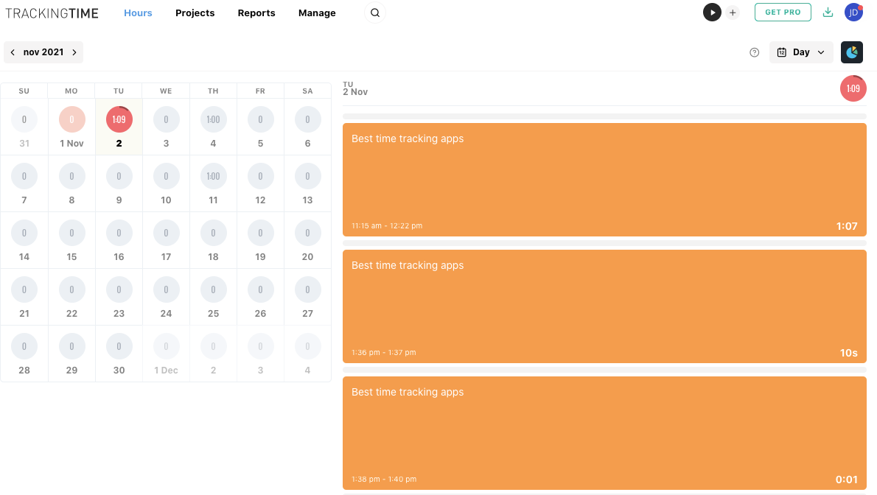This screenshot has height=495, width=877.
Task: Select 6 Nov in the calendar
Action: (307, 127)
